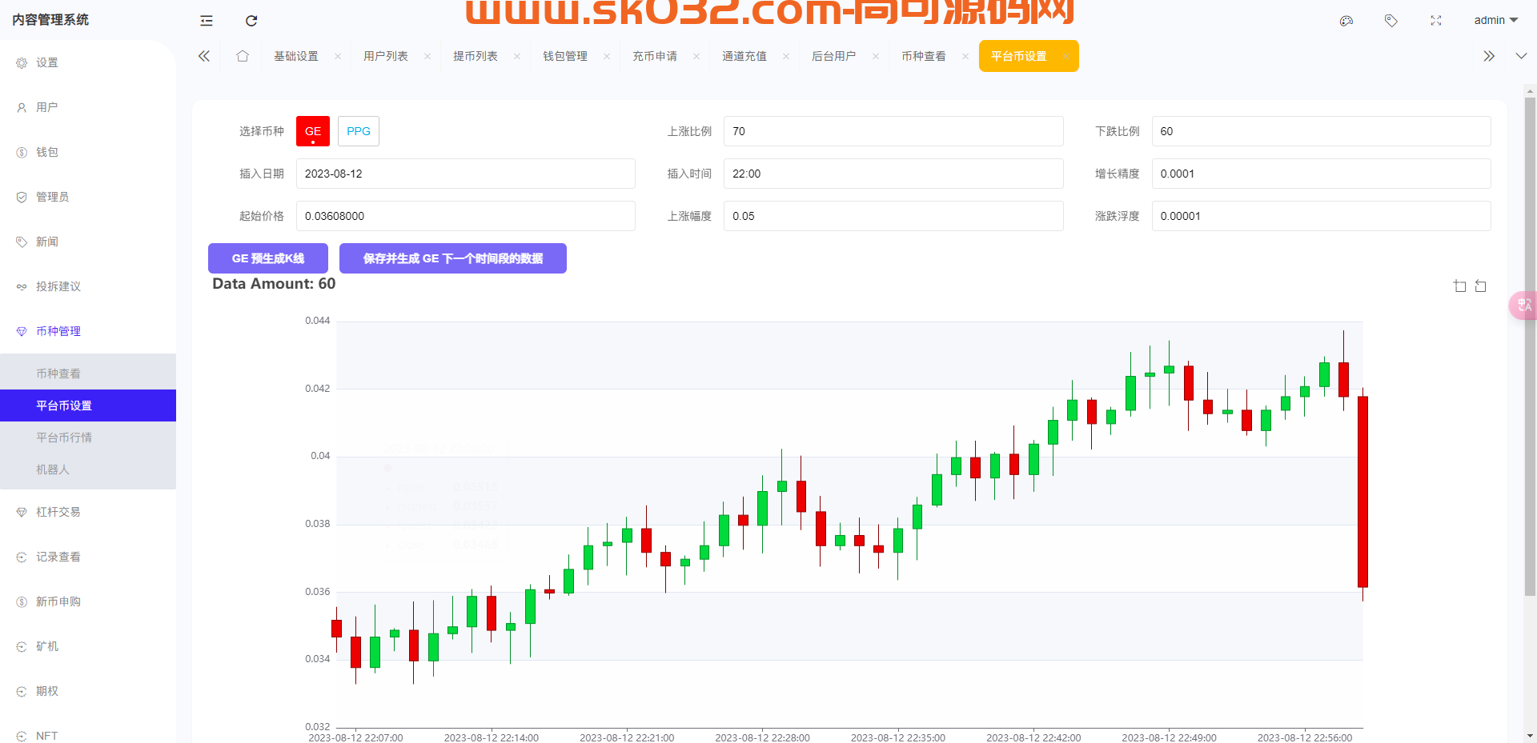Click the page vertical scrollbar
The width and height of the screenshot is (1537, 743).
1530,347
